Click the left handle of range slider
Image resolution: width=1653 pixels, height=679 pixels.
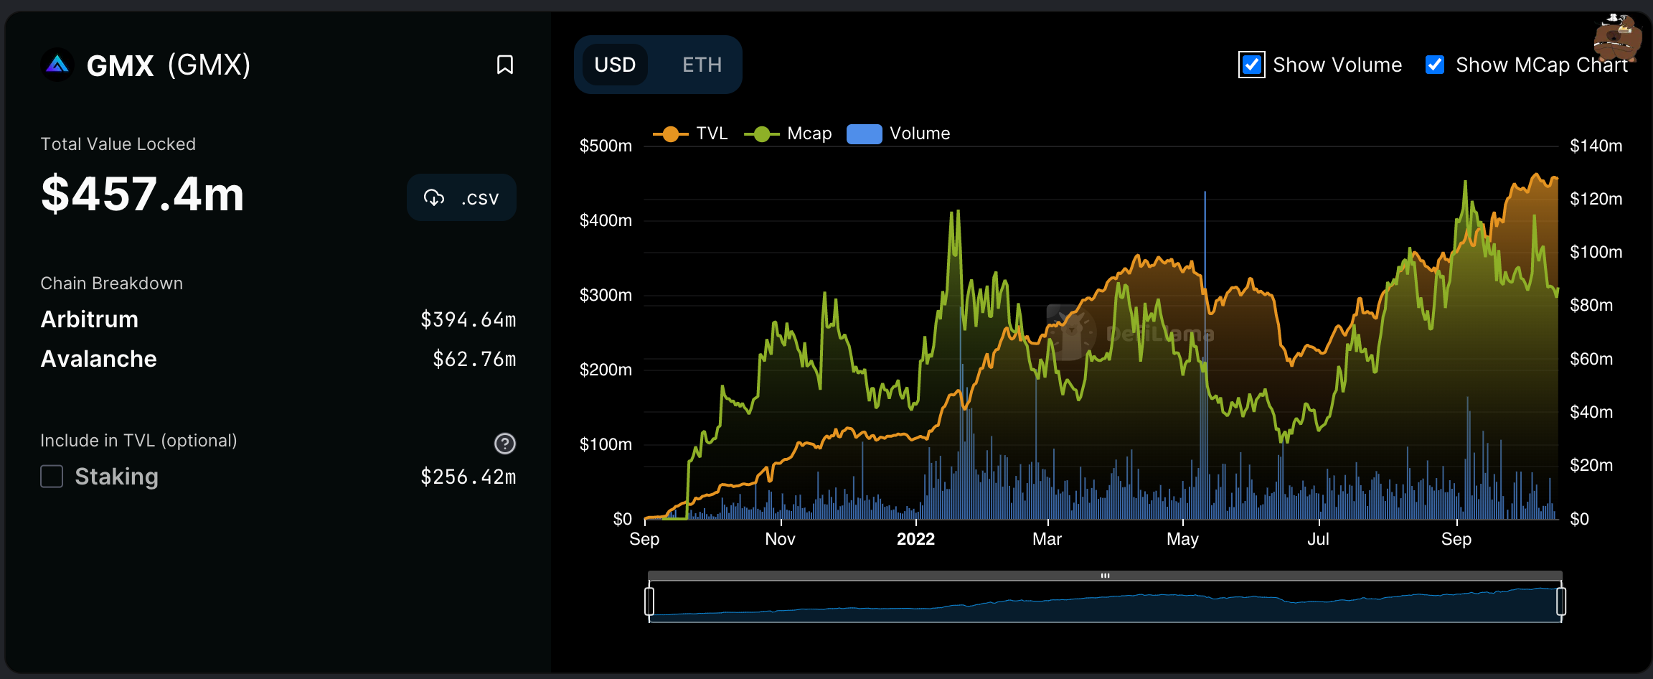coord(649,601)
